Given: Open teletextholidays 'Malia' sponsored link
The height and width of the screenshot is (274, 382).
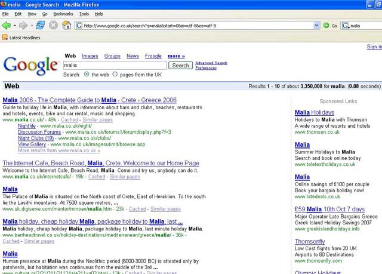Looking at the screenshot, I should click(302, 144).
